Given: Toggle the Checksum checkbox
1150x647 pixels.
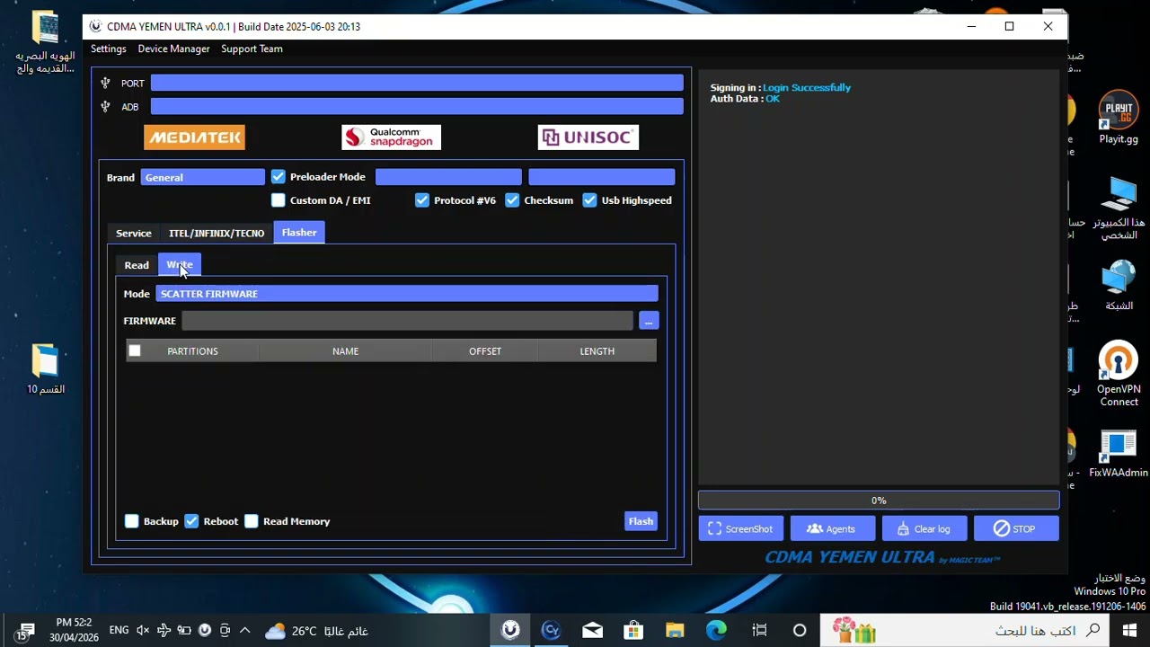Looking at the screenshot, I should (512, 200).
